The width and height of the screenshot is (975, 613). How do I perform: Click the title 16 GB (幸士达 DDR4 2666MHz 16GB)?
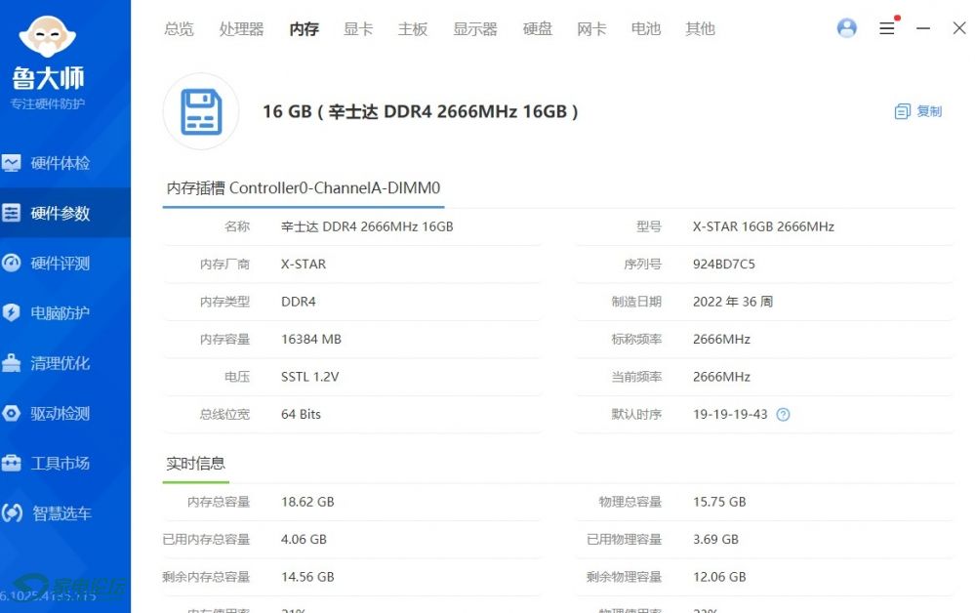[421, 112]
